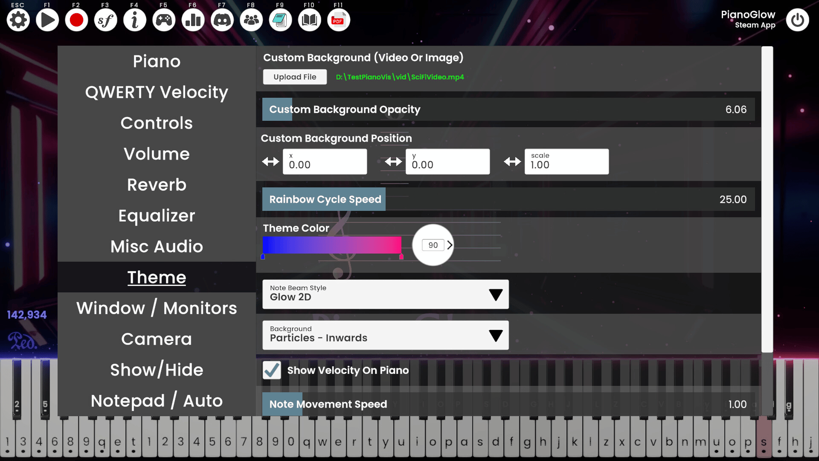Open the Equalizer settings tab
This screenshot has height=461, width=819.
pyautogui.click(x=157, y=216)
